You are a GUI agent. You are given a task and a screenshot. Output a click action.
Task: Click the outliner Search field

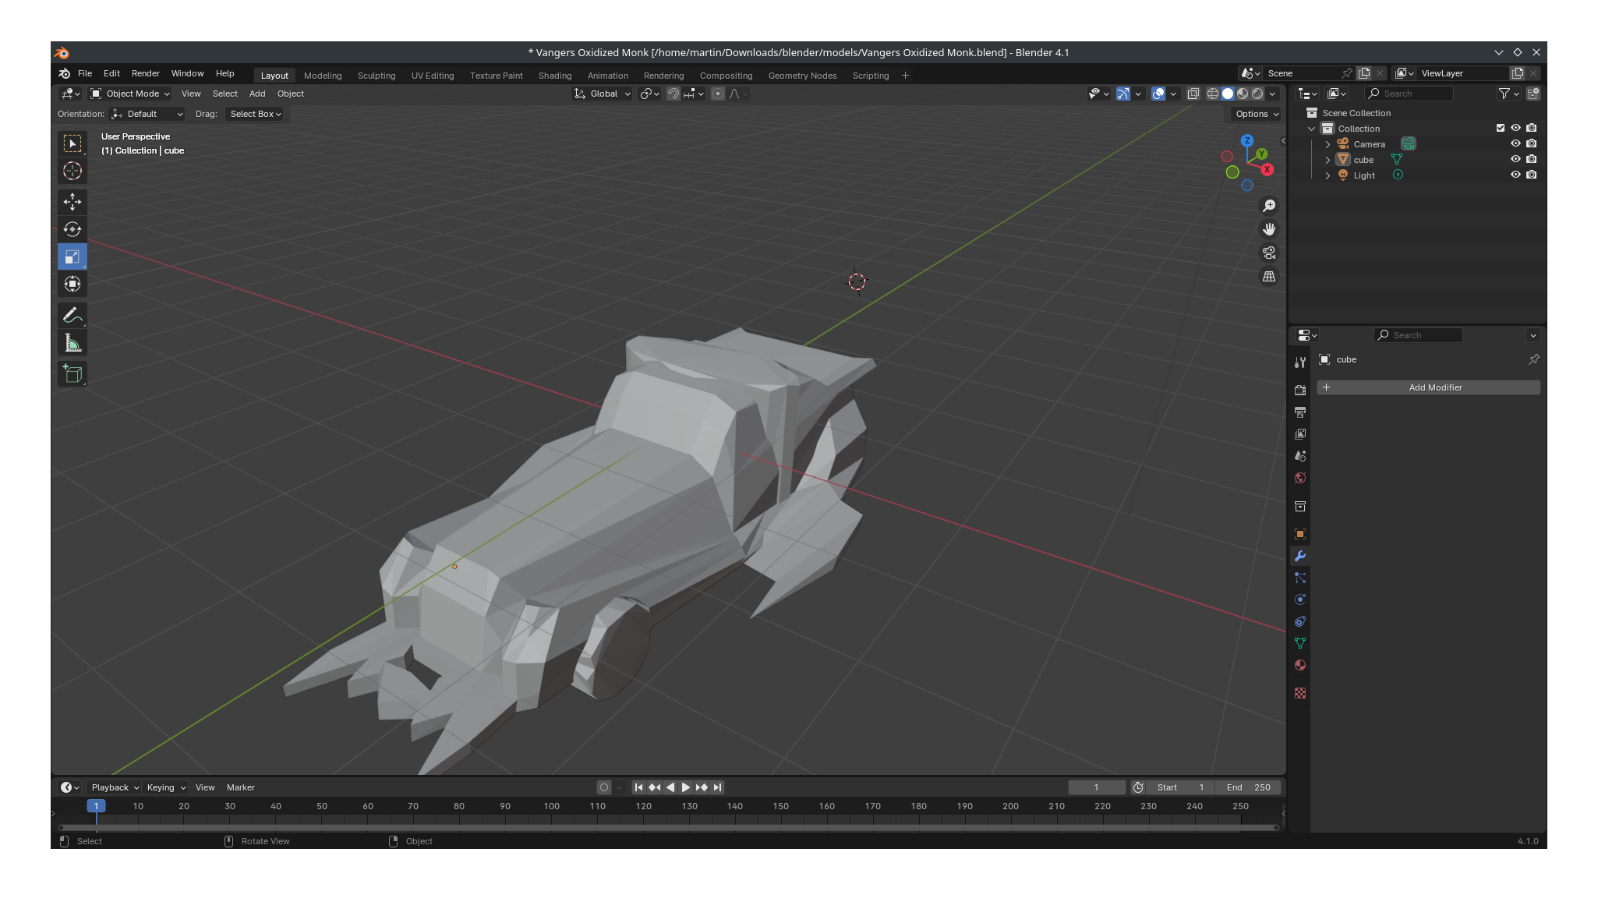(x=1409, y=94)
